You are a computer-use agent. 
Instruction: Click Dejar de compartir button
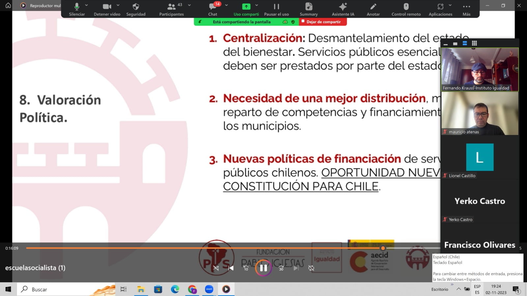pyautogui.click(x=323, y=22)
